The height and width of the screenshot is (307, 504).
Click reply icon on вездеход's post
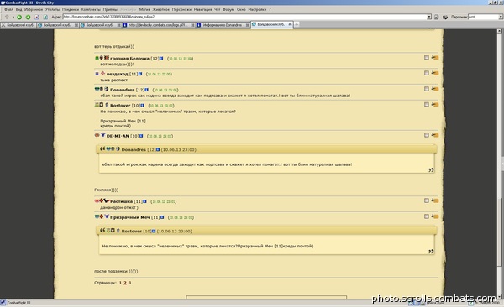(435, 73)
